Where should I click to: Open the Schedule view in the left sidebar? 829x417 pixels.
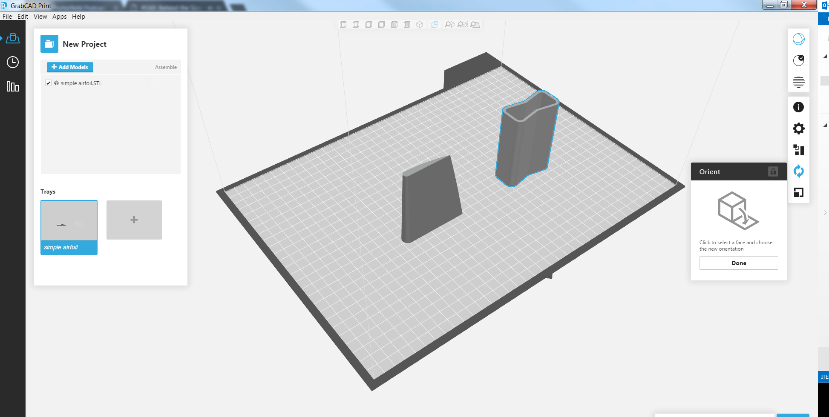12,62
